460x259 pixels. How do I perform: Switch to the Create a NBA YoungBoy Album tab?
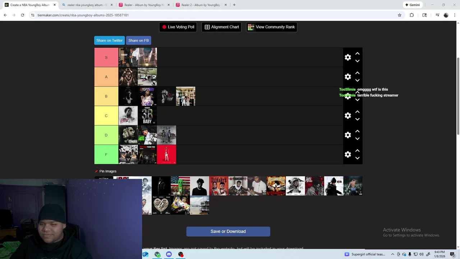(30, 5)
